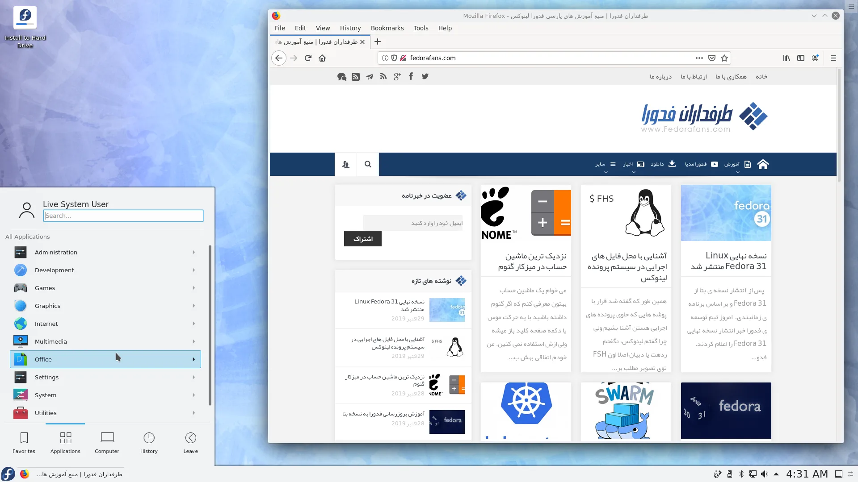Viewport: 858px width, 482px height.
Task: Bookmark this page with the star icon
Action: (x=724, y=58)
